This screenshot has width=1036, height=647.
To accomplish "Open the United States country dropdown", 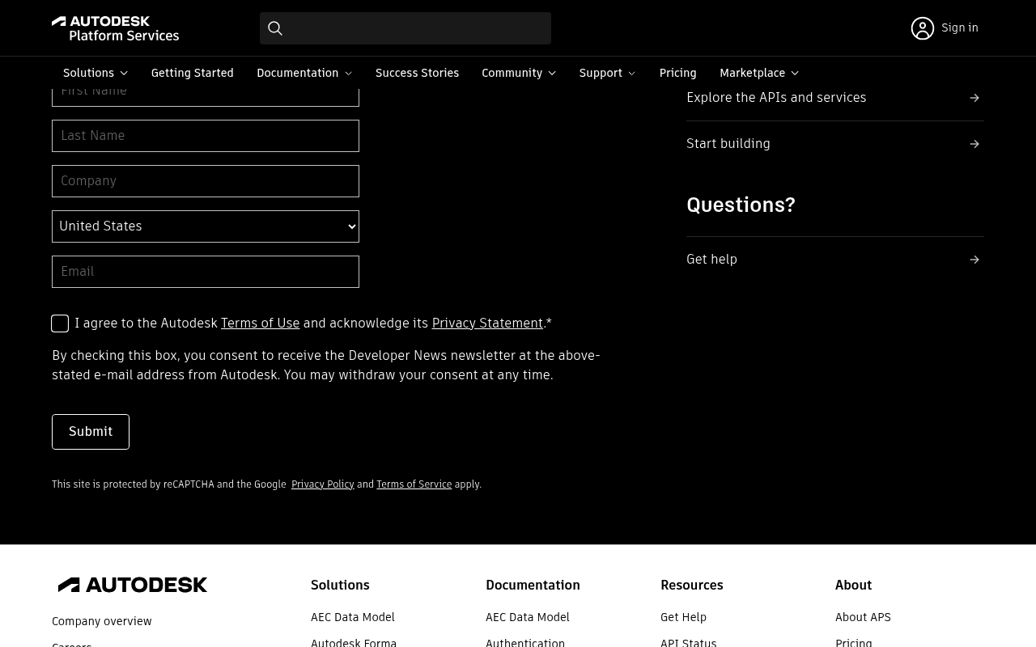I will 206,226.
